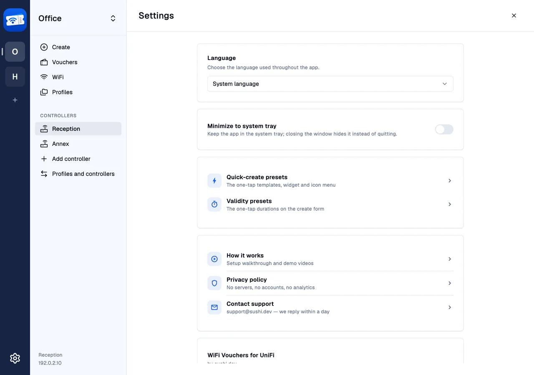Screen dimensions: 534x375
Task: Toggle Minimize to system tray switch
Action: tap(444, 130)
